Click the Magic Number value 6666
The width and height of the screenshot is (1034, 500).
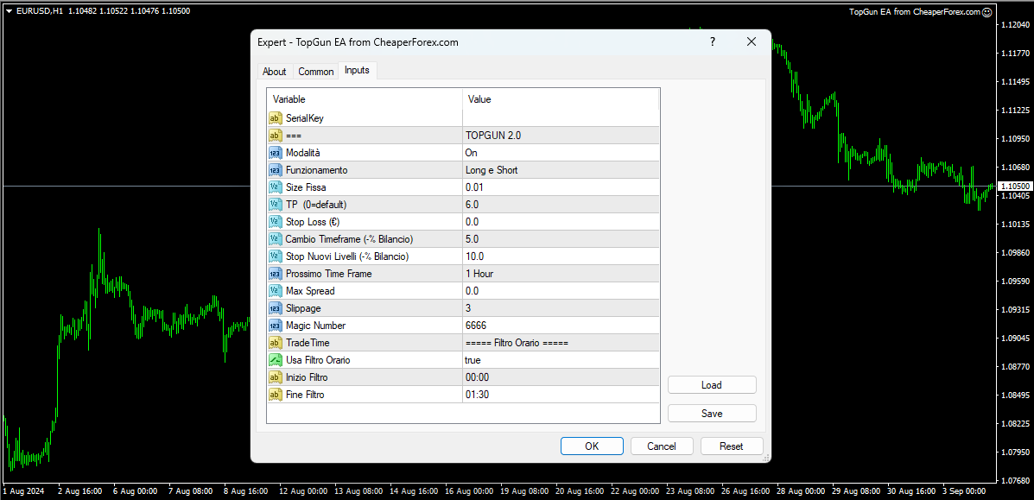point(561,326)
